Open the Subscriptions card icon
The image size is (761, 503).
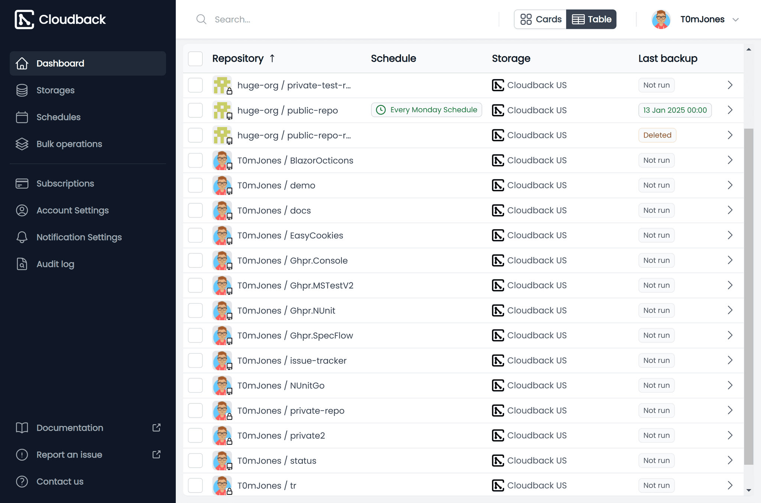(22, 184)
